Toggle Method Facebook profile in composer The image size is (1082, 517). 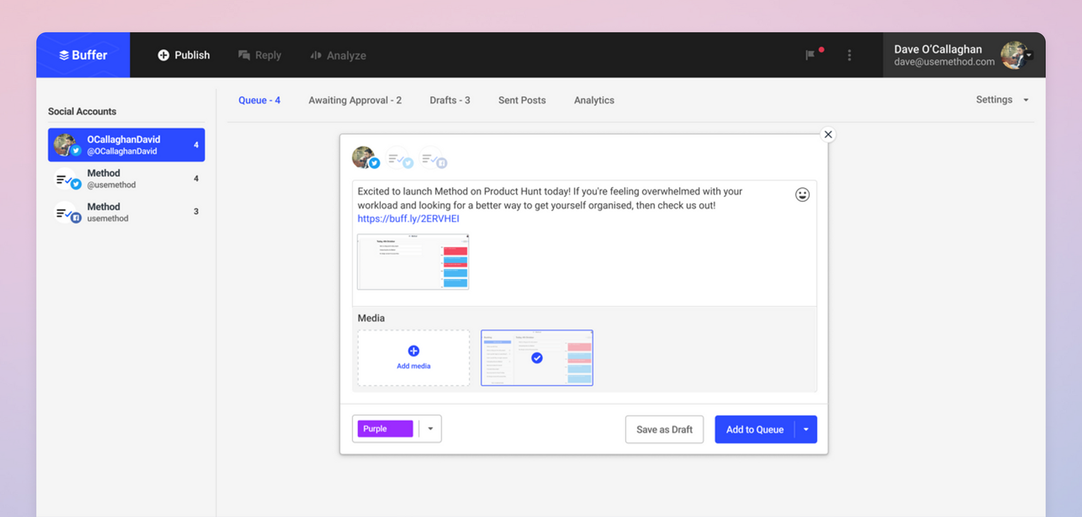(x=433, y=158)
